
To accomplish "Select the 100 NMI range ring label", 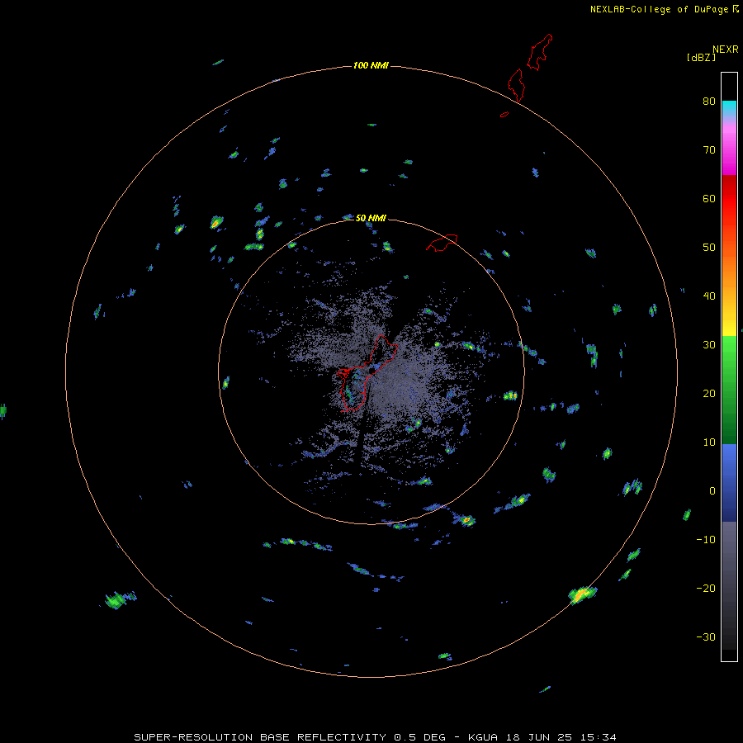I will pos(371,65).
